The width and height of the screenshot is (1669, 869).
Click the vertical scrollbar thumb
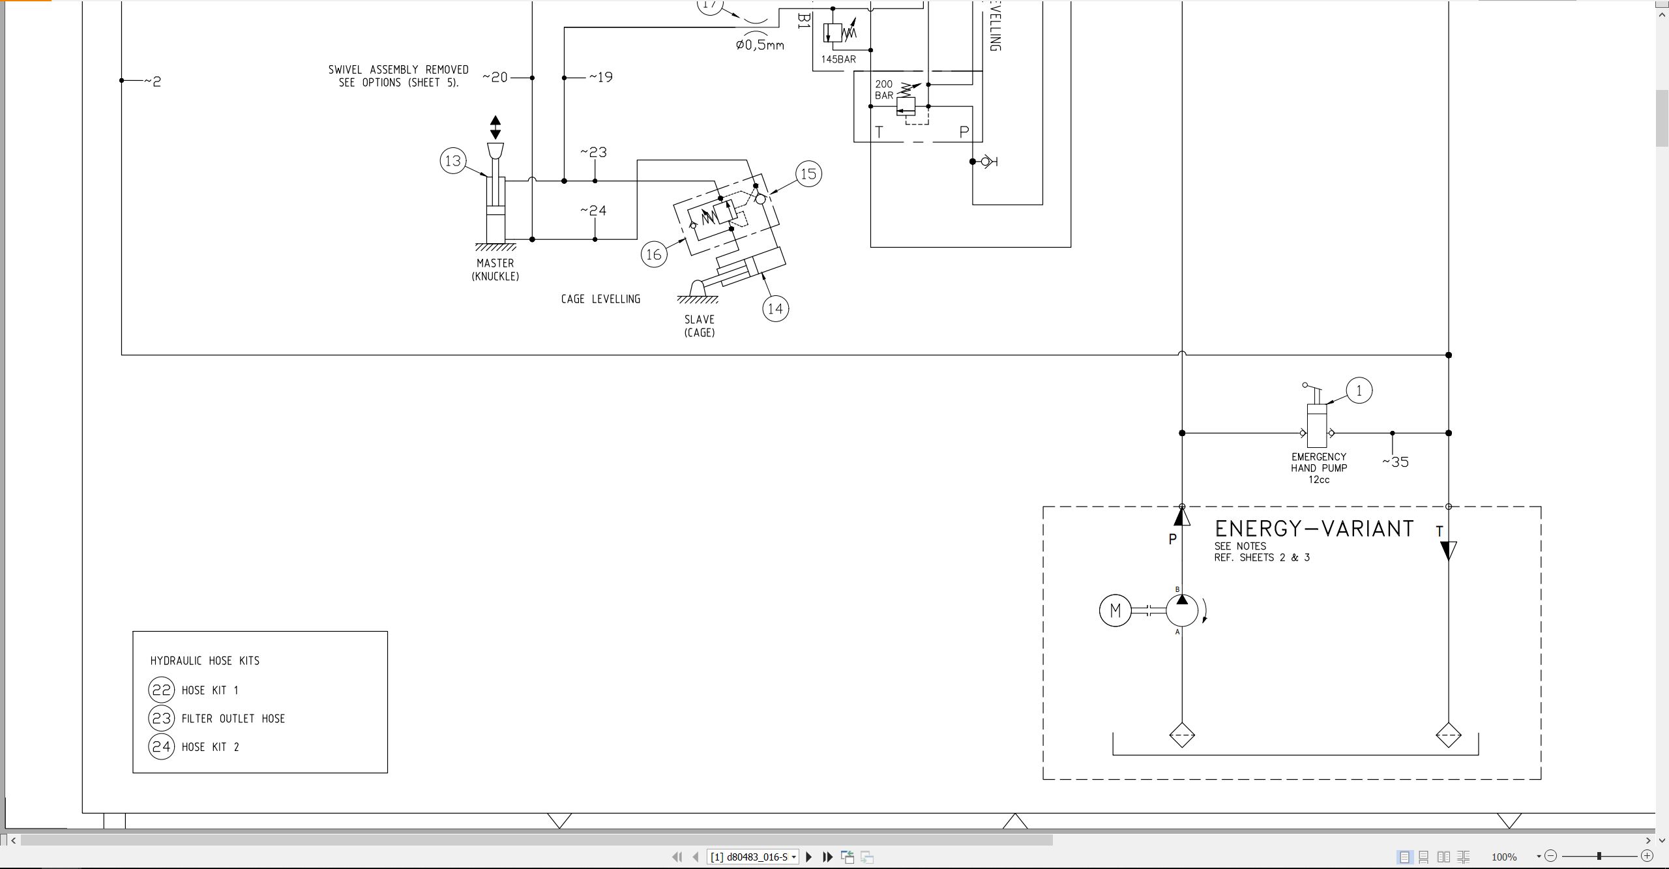click(1662, 119)
